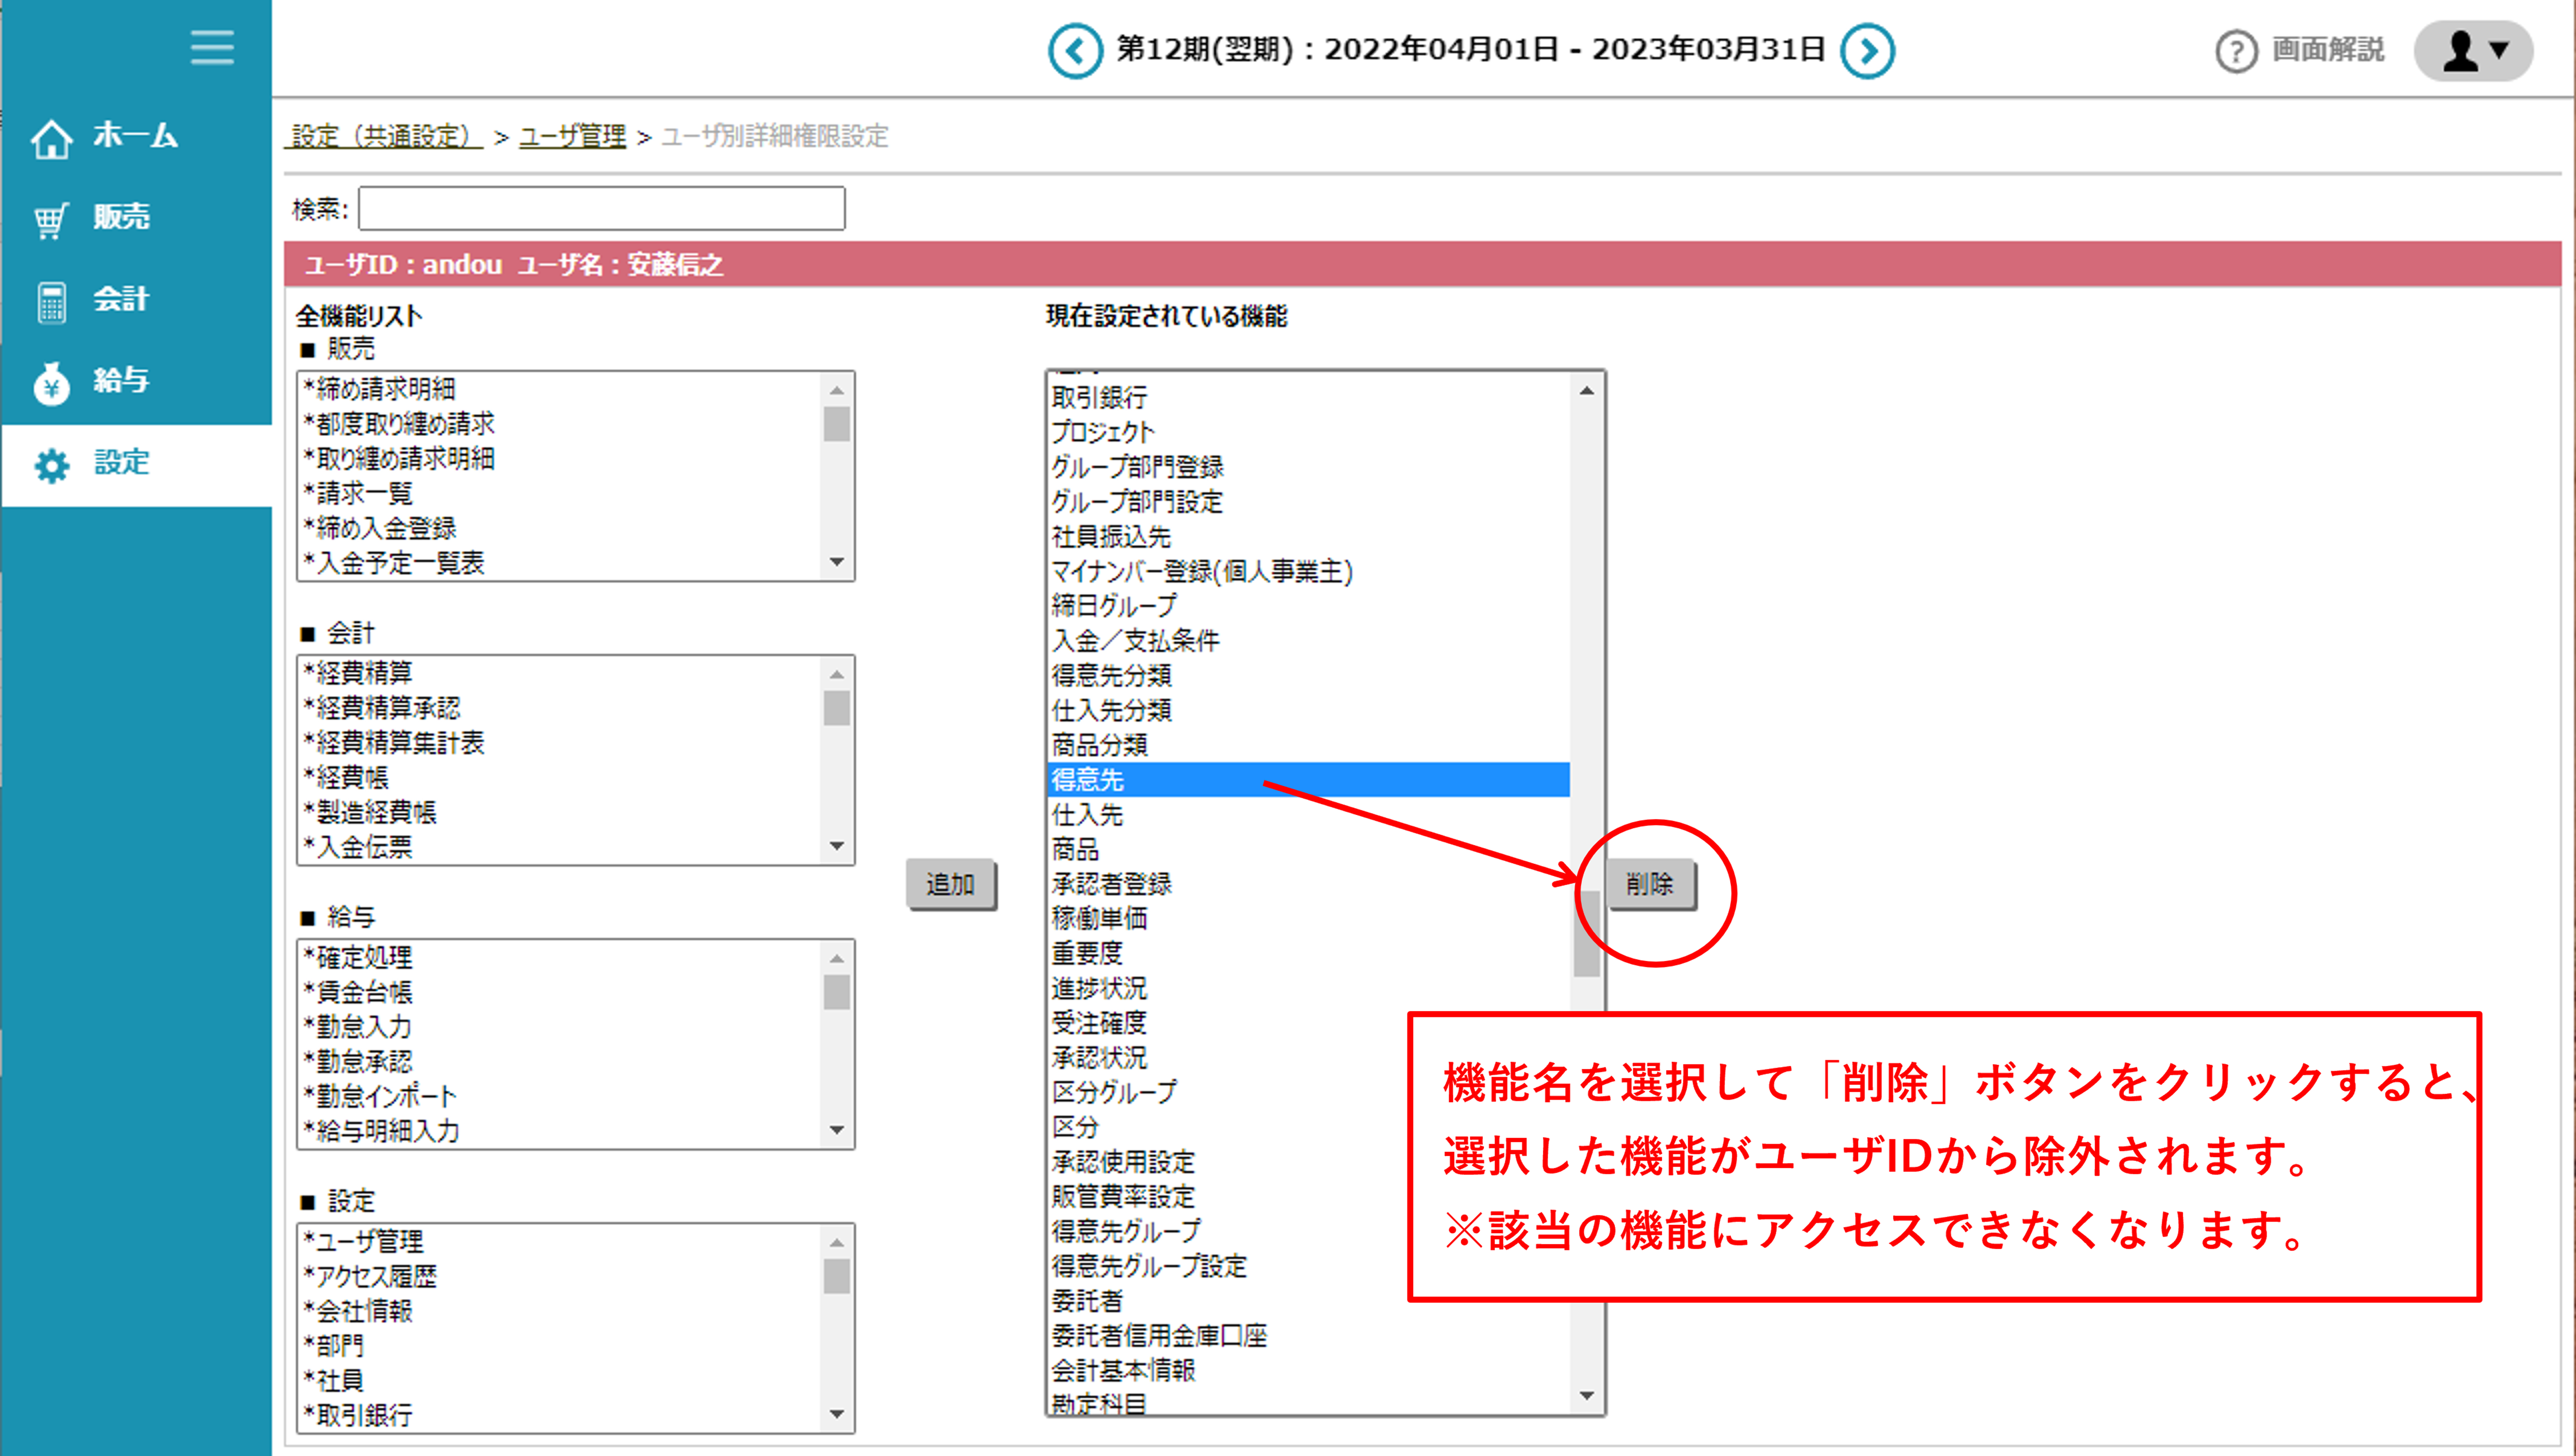This screenshot has height=1456, width=2576.
Task: Follow the 設定（共通設定） breadcrumb link
Action: coord(384,136)
